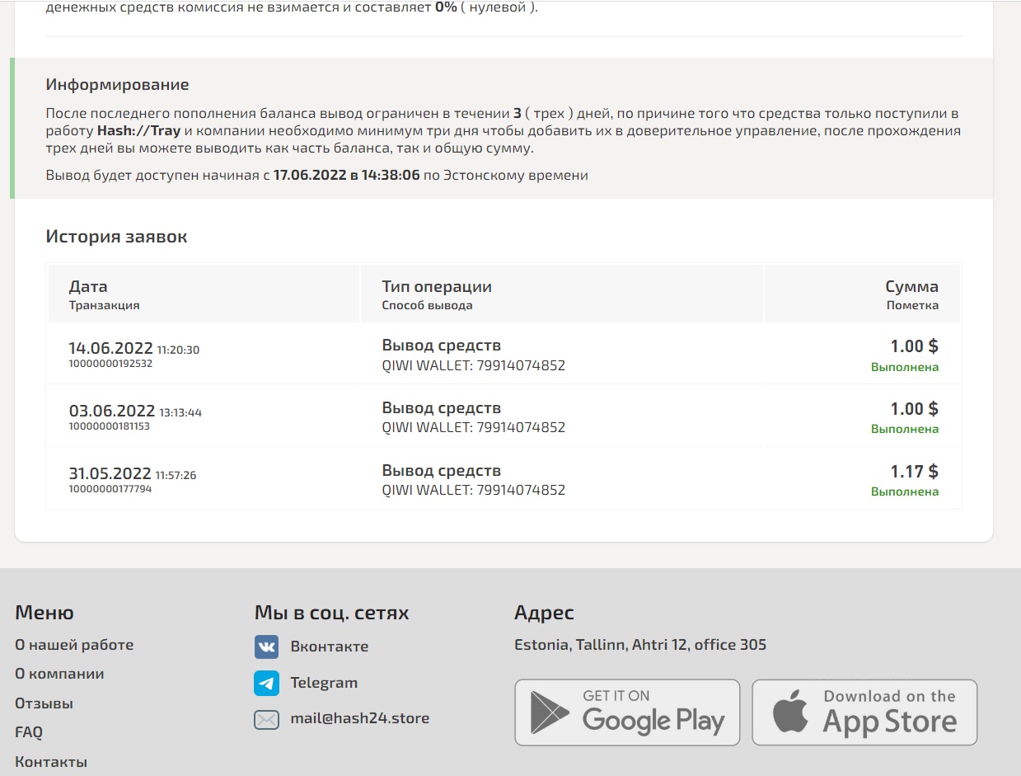Click the Vkontakte logo icon

pos(266,647)
